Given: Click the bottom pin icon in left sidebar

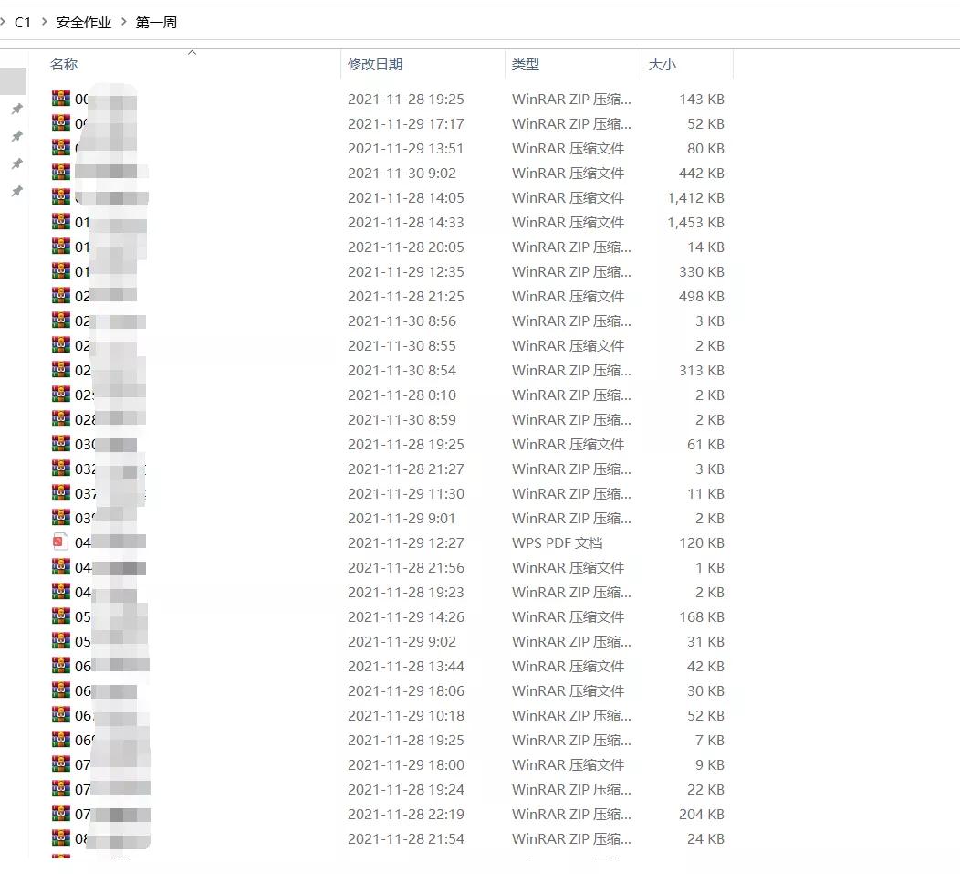Looking at the screenshot, I should pyautogui.click(x=16, y=192).
